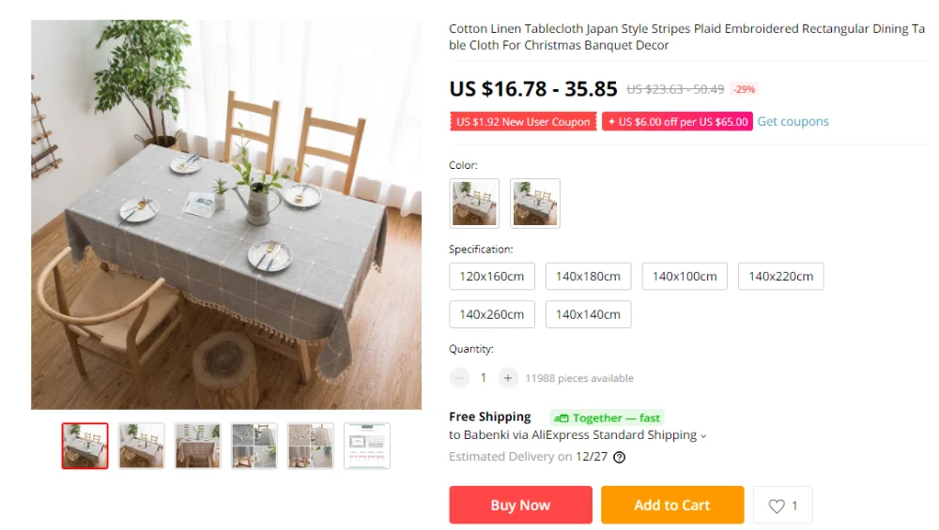Open the estimated delivery help question mark
Viewport: 939px width, 530px height.
tap(619, 457)
